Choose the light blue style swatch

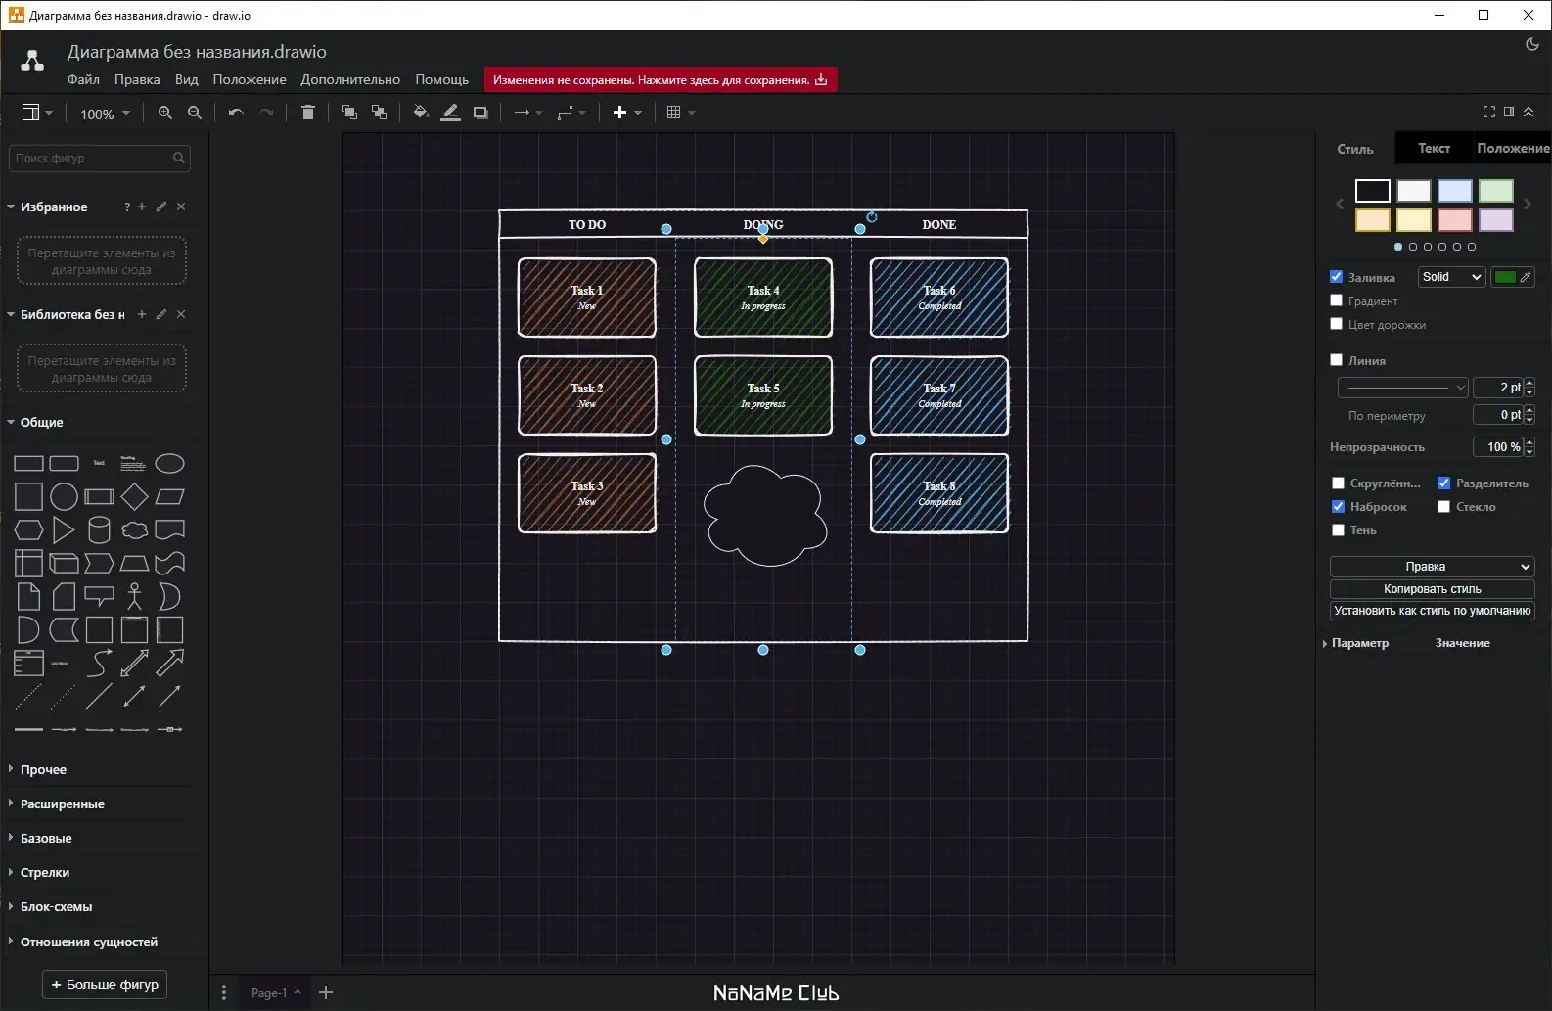coord(1454,190)
